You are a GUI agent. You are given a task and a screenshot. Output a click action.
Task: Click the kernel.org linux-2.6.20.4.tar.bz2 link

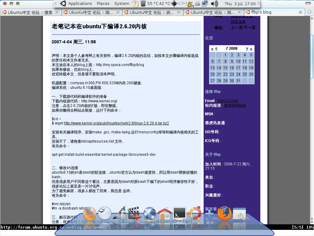click(116, 123)
